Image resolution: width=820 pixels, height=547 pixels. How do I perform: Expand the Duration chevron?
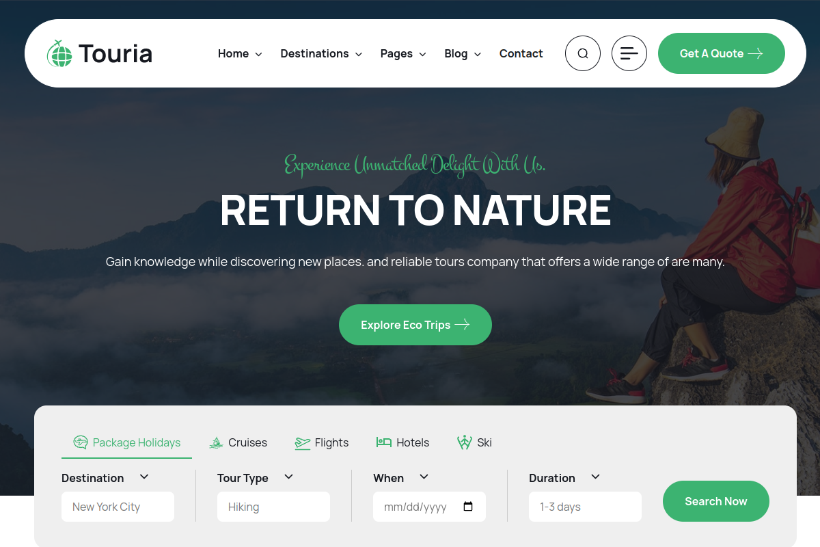(595, 477)
